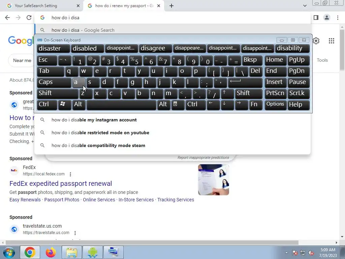
Task: Tap the space bar on keyboard
Action: (121, 105)
